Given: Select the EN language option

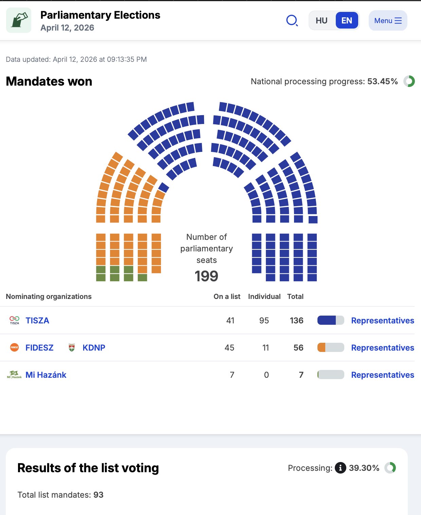Looking at the screenshot, I should click(x=347, y=21).
